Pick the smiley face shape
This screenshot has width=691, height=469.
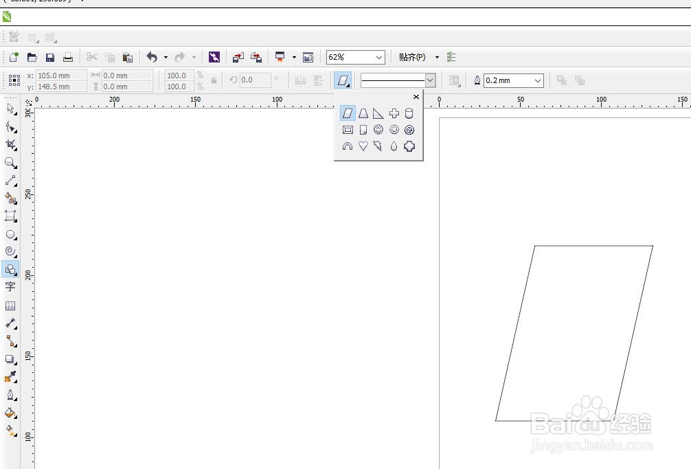378,130
